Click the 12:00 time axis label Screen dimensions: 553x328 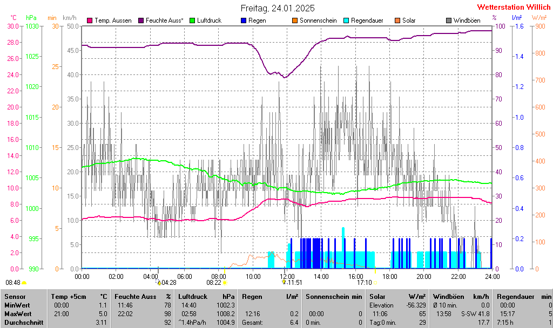pyautogui.click(x=287, y=277)
